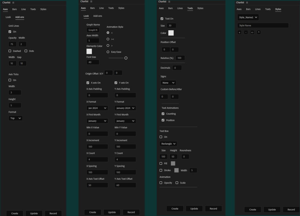Image resolution: width=300 pixels, height=216 pixels.
Task: Open the X Format dropdown showing Jan 2024
Action: [x=97, y=108]
